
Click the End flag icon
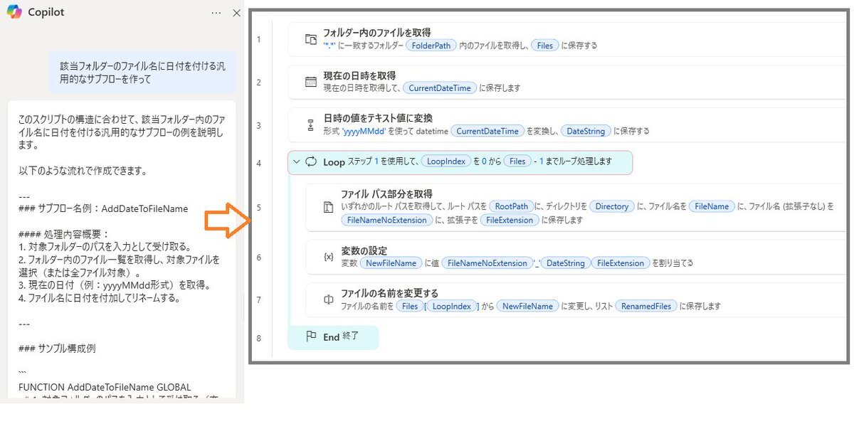(310, 337)
